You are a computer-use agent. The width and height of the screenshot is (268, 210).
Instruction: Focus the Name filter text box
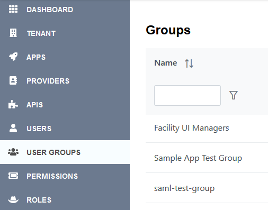(187, 95)
